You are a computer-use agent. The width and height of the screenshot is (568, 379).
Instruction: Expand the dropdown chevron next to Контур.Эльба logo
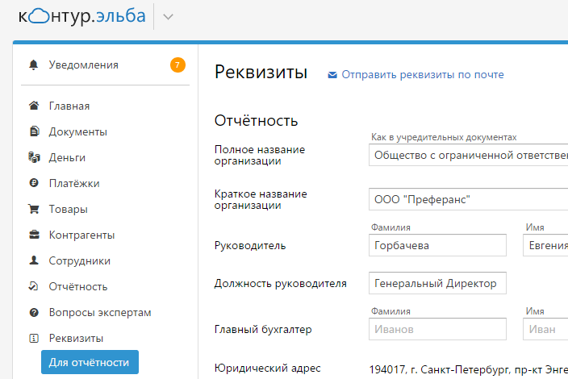pos(168,17)
